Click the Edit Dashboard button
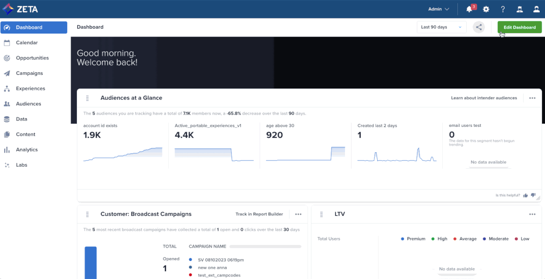Viewport: 545px width, 279px height. point(519,27)
